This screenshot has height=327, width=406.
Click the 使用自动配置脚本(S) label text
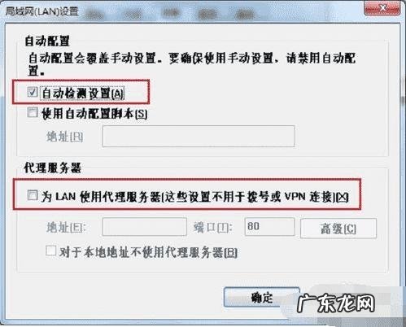coord(94,113)
